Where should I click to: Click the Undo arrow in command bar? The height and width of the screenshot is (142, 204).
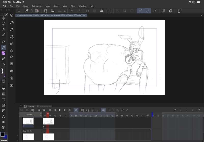coord(72,11)
